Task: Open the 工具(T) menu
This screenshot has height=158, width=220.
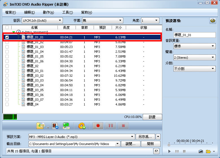Action: 67,12
